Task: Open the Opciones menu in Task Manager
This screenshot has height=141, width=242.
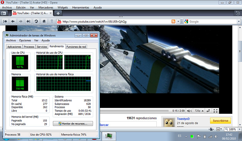Action: 25,40
